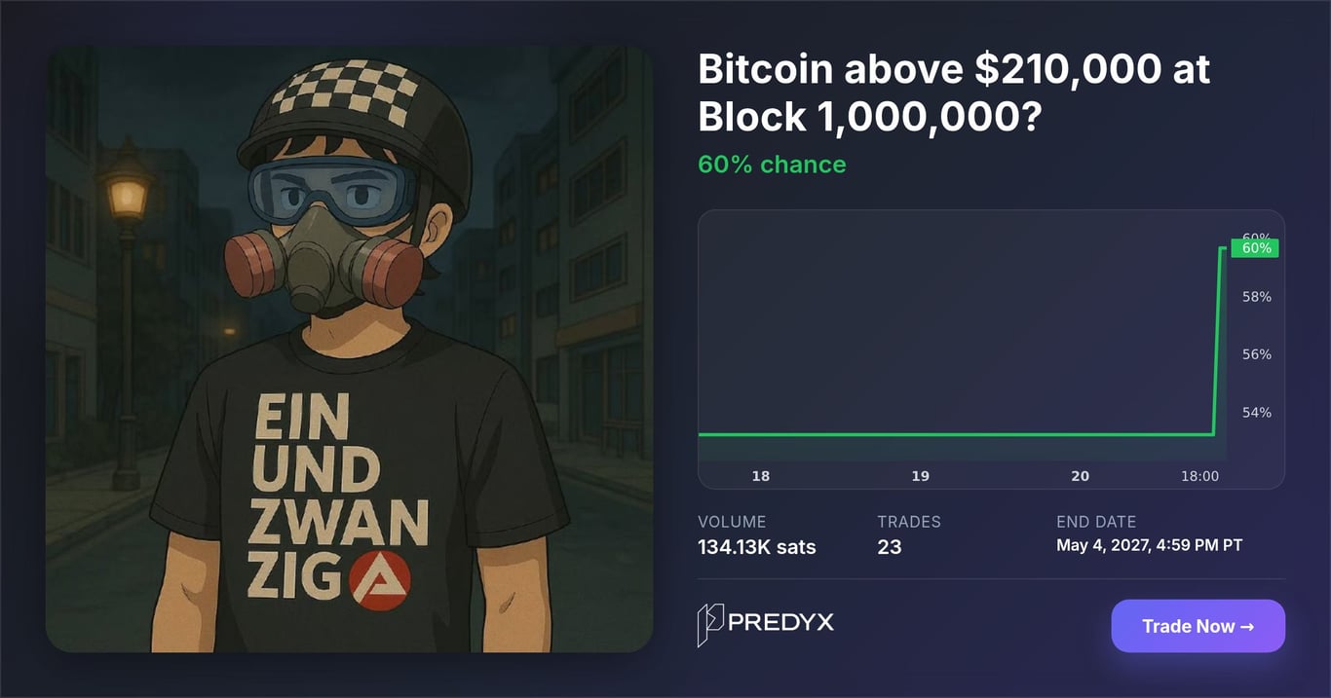Screen dimensions: 1331x698
Task: Click the Predyx logo icon
Action: pos(710,625)
